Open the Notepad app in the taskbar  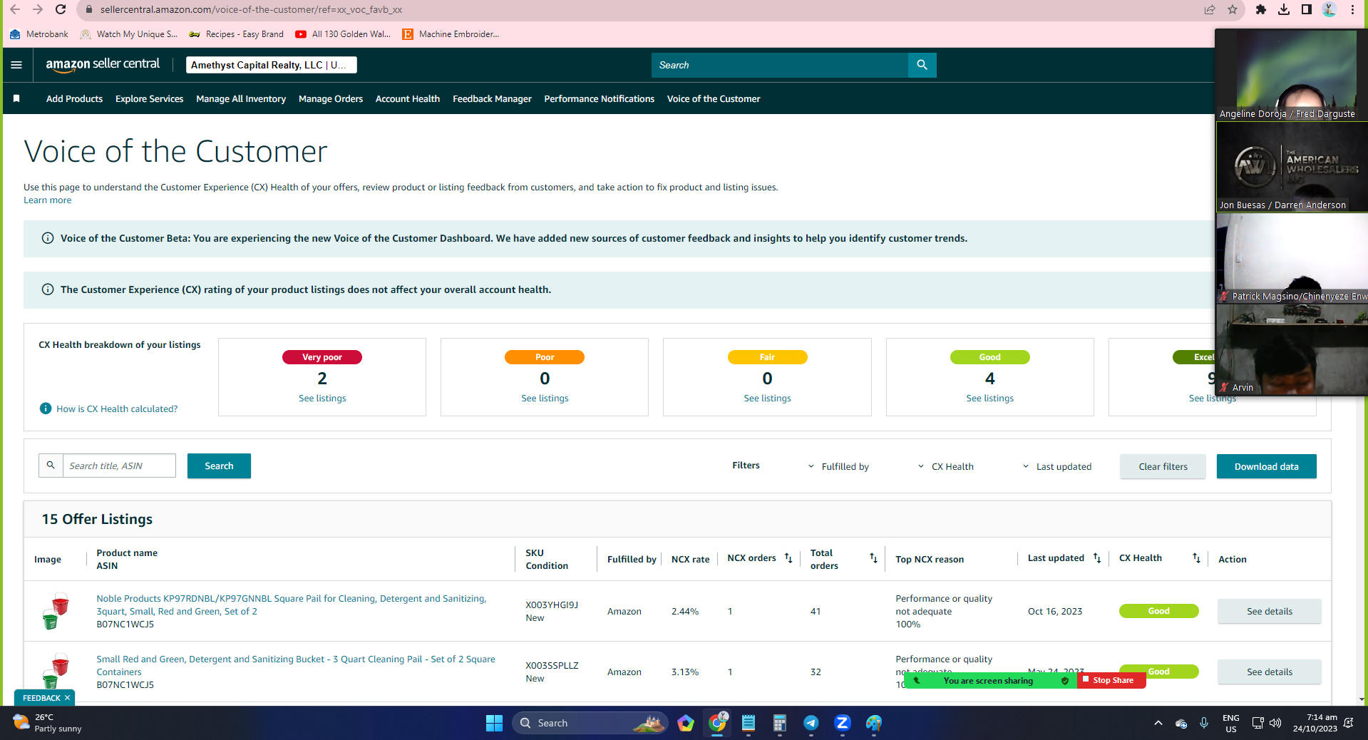[x=749, y=723]
